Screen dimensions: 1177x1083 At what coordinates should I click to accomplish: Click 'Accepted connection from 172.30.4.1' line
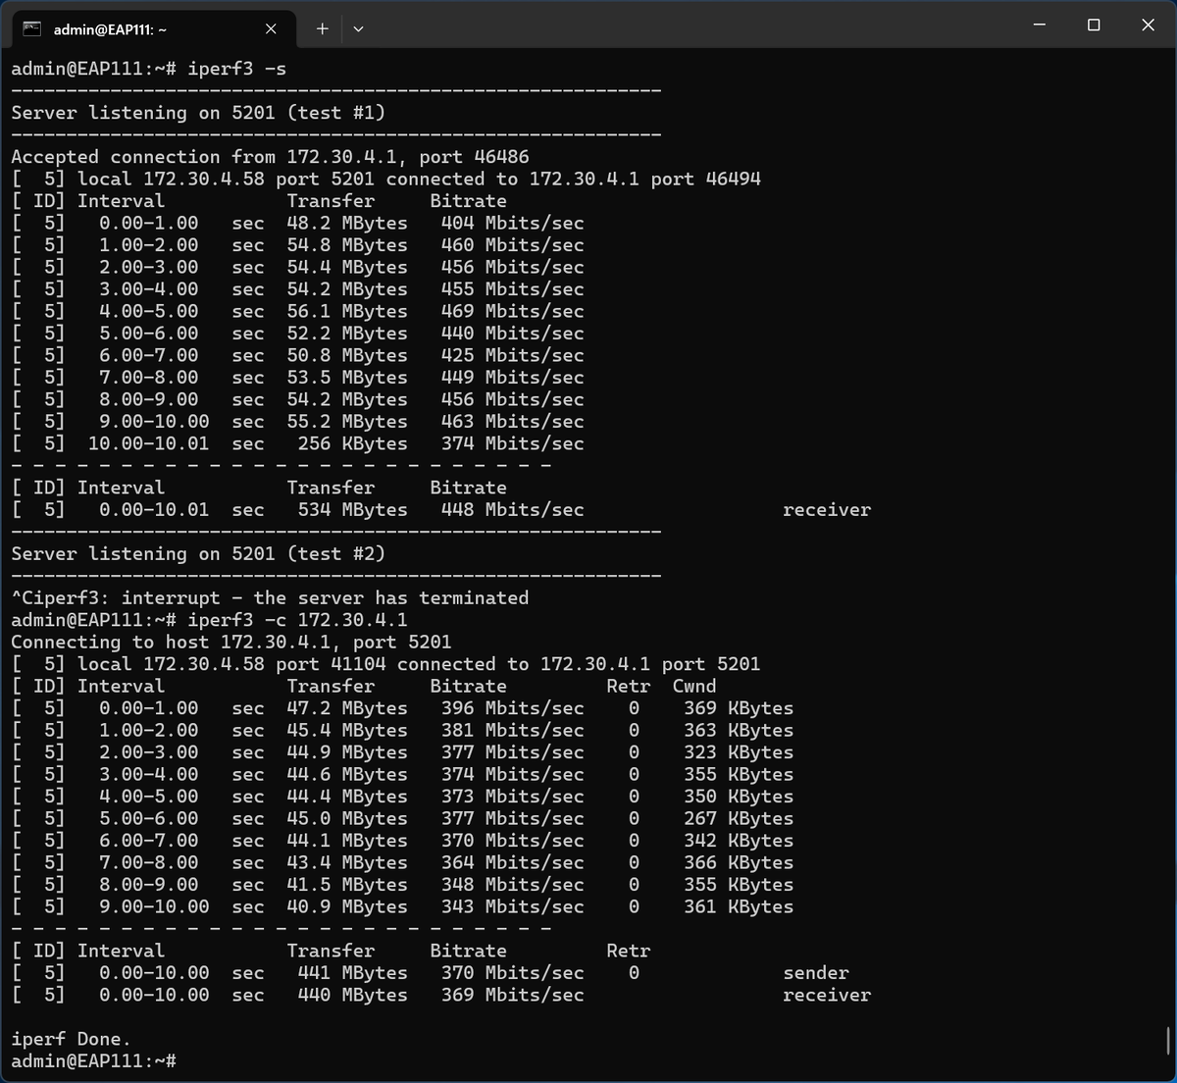click(270, 157)
